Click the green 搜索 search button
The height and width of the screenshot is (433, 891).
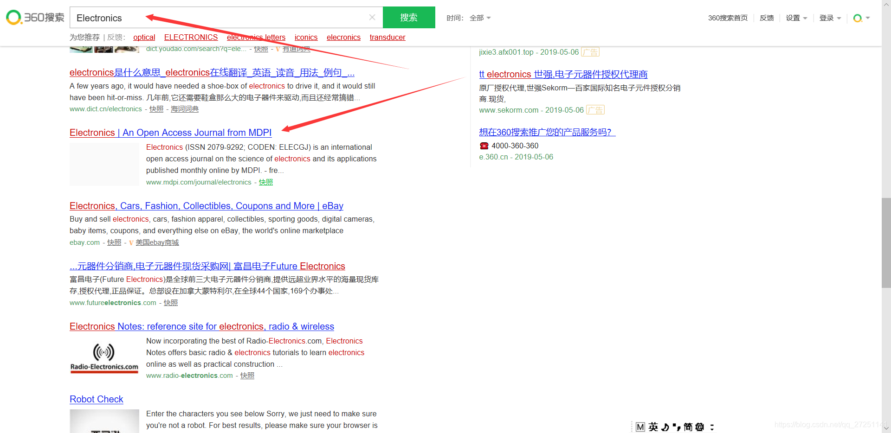(x=409, y=17)
